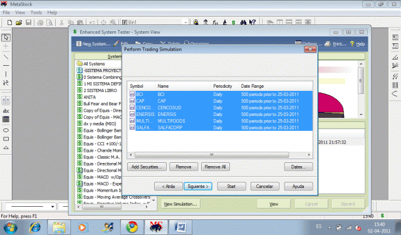401x235 pixels.
Task: Click the Ayuda button
Action: point(298,186)
